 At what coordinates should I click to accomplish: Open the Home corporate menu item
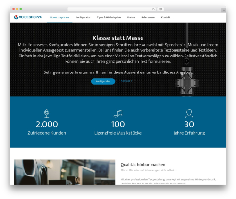coord(59,17)
